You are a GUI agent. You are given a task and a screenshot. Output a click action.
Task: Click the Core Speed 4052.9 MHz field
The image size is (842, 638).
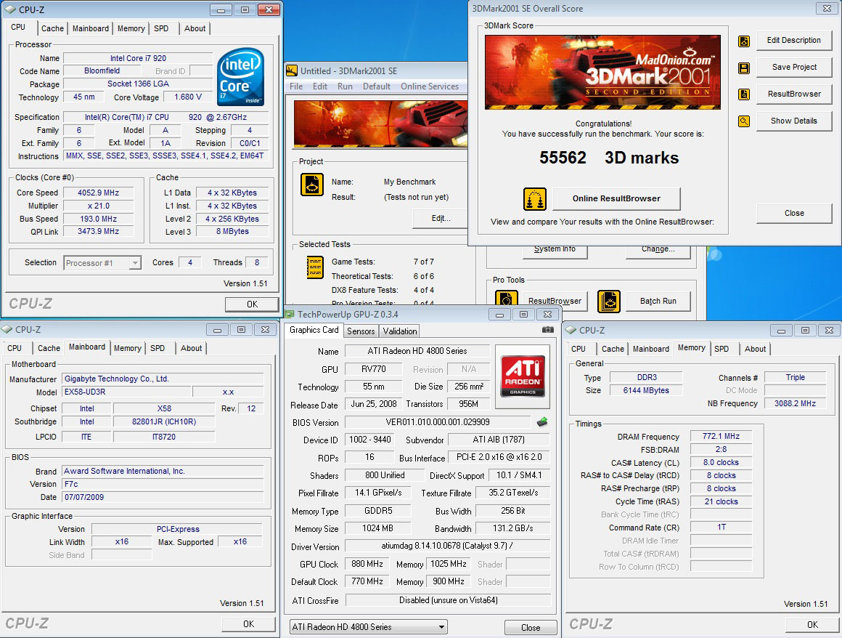point(98,193)
